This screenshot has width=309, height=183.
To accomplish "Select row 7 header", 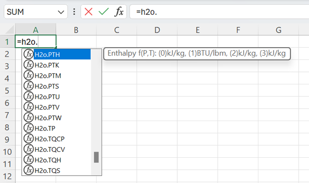I will pyautogui.click(x=7, y=115).
